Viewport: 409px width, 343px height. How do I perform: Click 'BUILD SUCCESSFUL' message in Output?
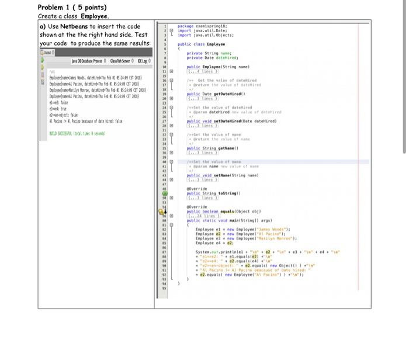tap(78, 134)
